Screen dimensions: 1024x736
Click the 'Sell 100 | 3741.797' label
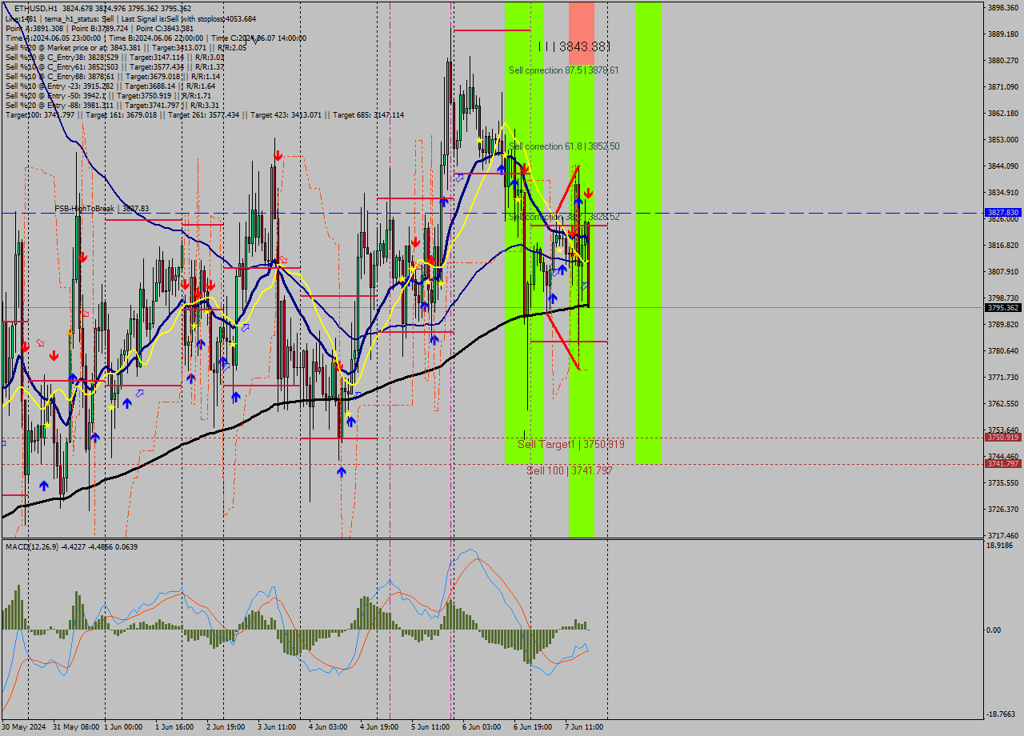click(568, 471)
